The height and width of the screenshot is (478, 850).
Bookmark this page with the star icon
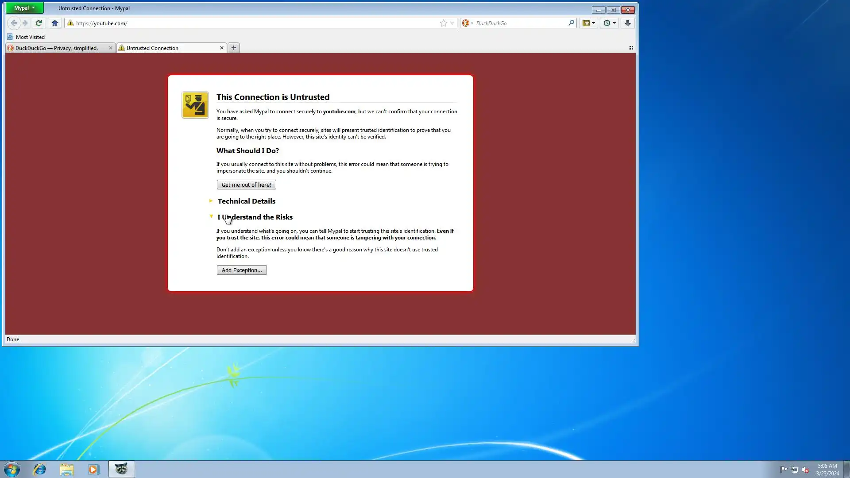click(443, 23)
